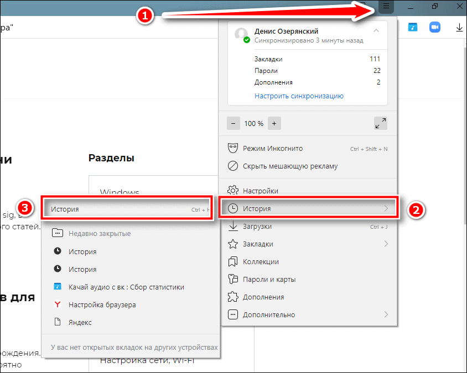This screenshot has height=373, width=467.
Task: Click the hamburger menu button in title bar
Action: click(x=386, y=6)
